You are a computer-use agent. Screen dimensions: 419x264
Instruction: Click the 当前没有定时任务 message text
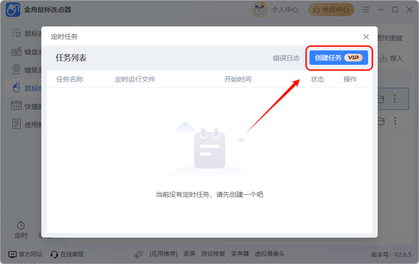click(209, 194)
